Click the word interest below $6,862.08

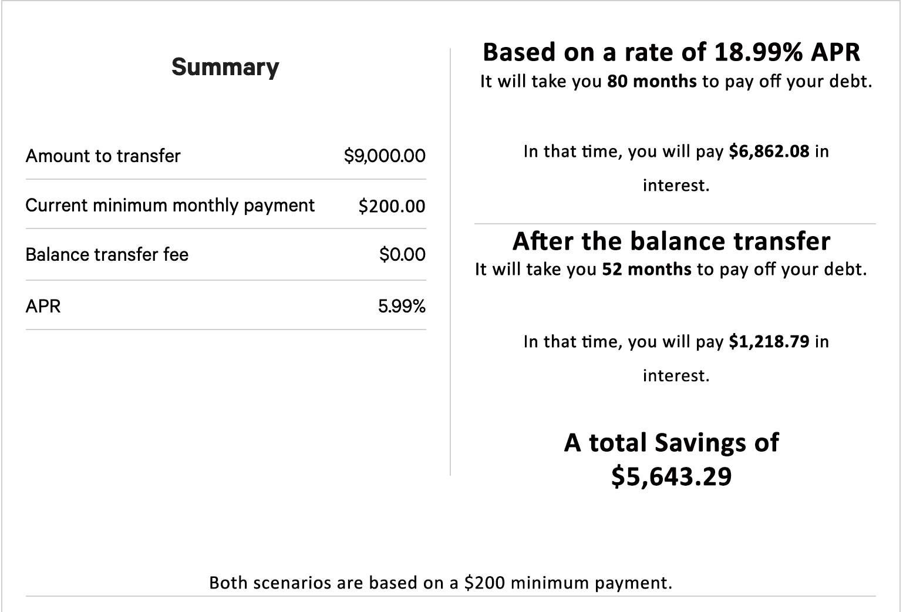pyautogui.click(x=676, y=186)
